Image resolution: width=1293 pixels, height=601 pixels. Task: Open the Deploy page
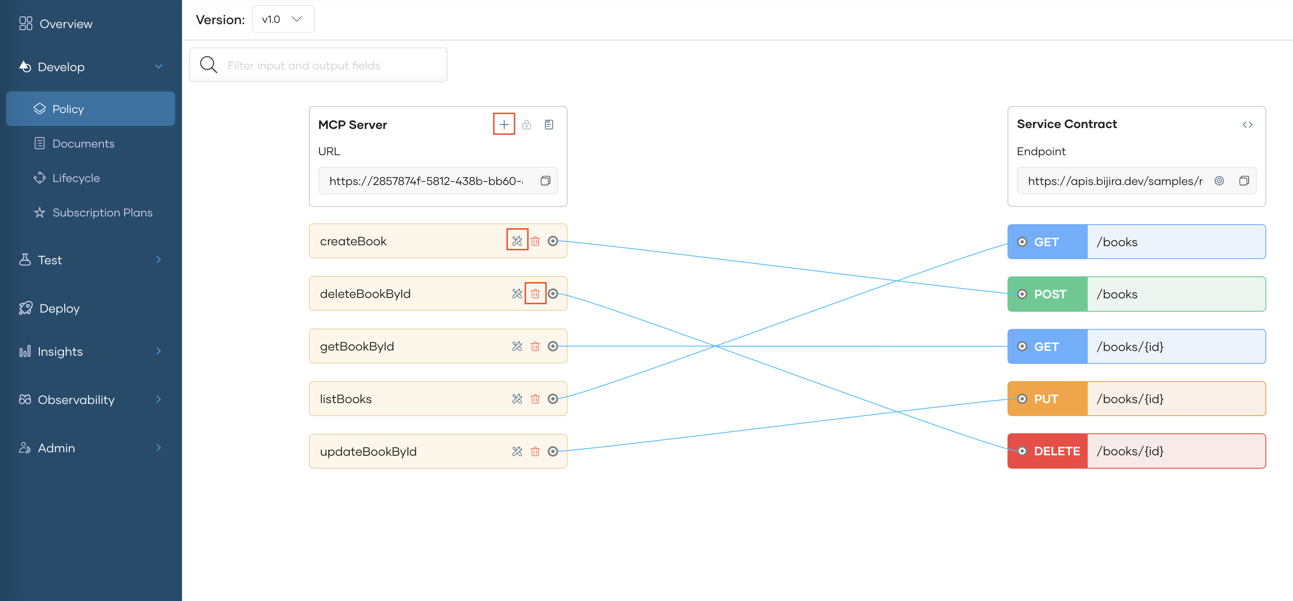tap(59, 308)
